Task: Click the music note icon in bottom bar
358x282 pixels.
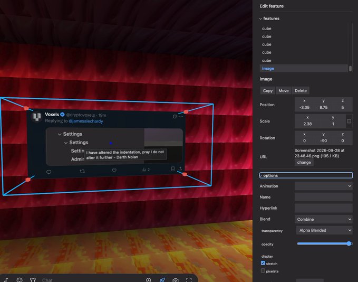Action: 6,280
